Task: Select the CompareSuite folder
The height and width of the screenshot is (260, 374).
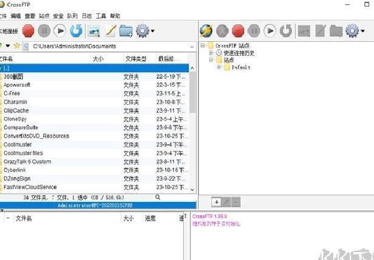Action: [x=95, y=128]
